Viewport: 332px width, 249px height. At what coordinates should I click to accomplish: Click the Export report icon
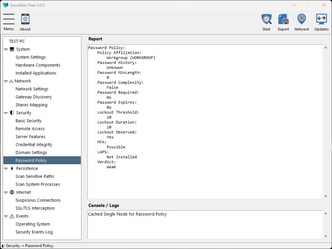click(x=283, y=19)
